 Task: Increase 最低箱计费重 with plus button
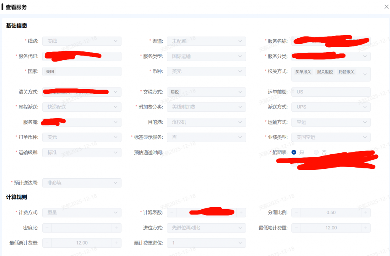coord(366,228)
